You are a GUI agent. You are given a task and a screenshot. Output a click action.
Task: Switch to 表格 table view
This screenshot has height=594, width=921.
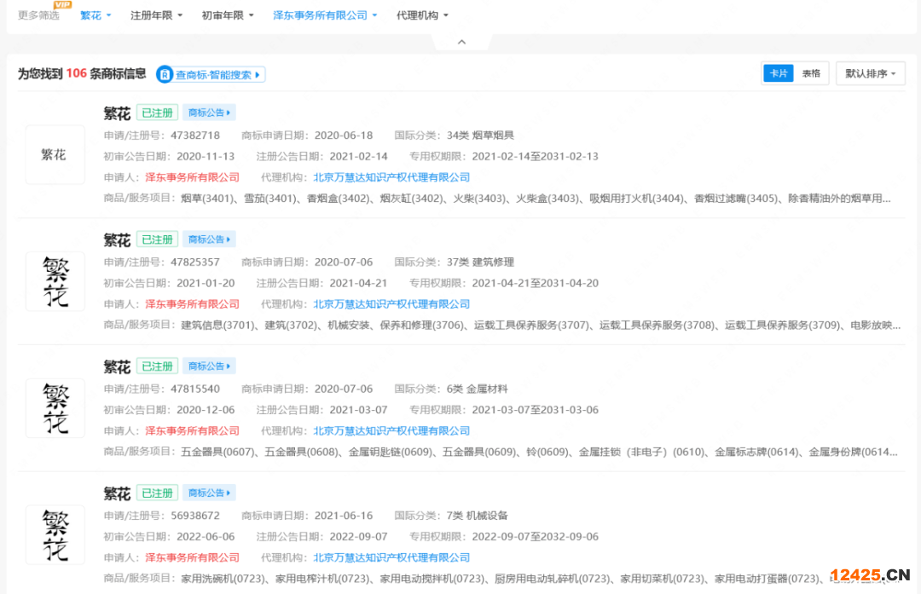(x=811, y=74)
